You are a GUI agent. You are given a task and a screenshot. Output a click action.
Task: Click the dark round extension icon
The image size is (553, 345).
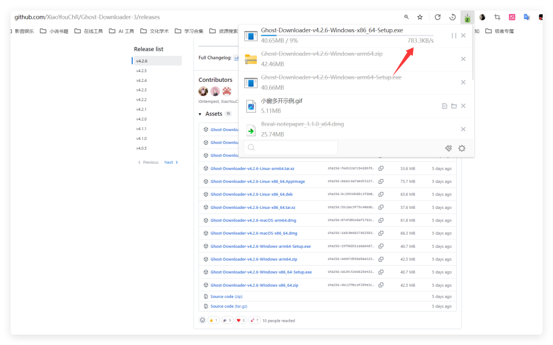point(482,17)
